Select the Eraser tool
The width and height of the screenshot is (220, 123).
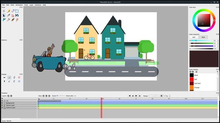(13, 11)
